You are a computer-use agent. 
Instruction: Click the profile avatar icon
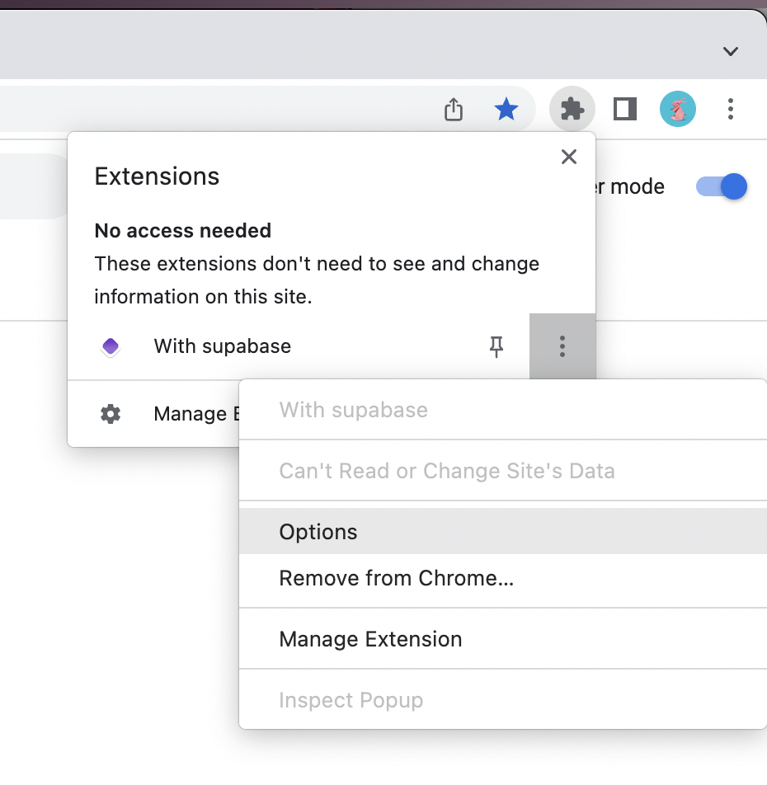coord(677,108)
